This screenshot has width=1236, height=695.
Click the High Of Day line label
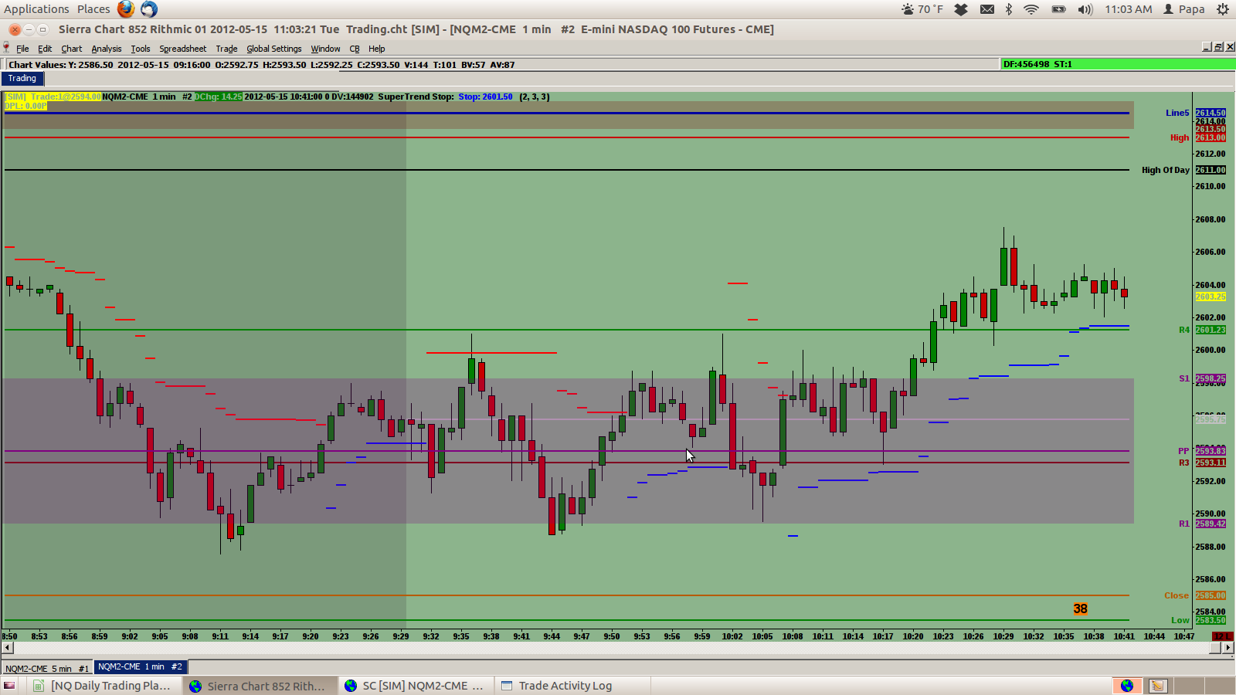1165,170
